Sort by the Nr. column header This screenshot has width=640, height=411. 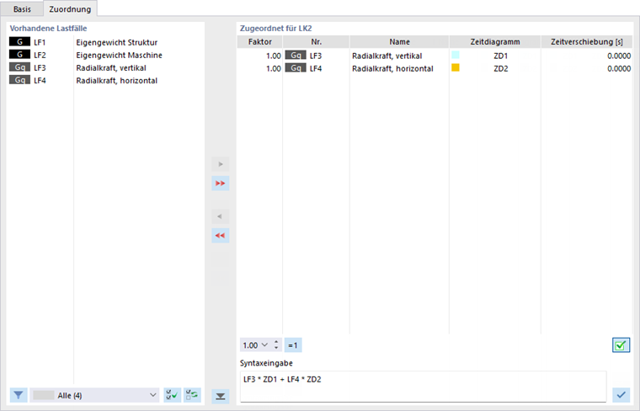[316, 41]
